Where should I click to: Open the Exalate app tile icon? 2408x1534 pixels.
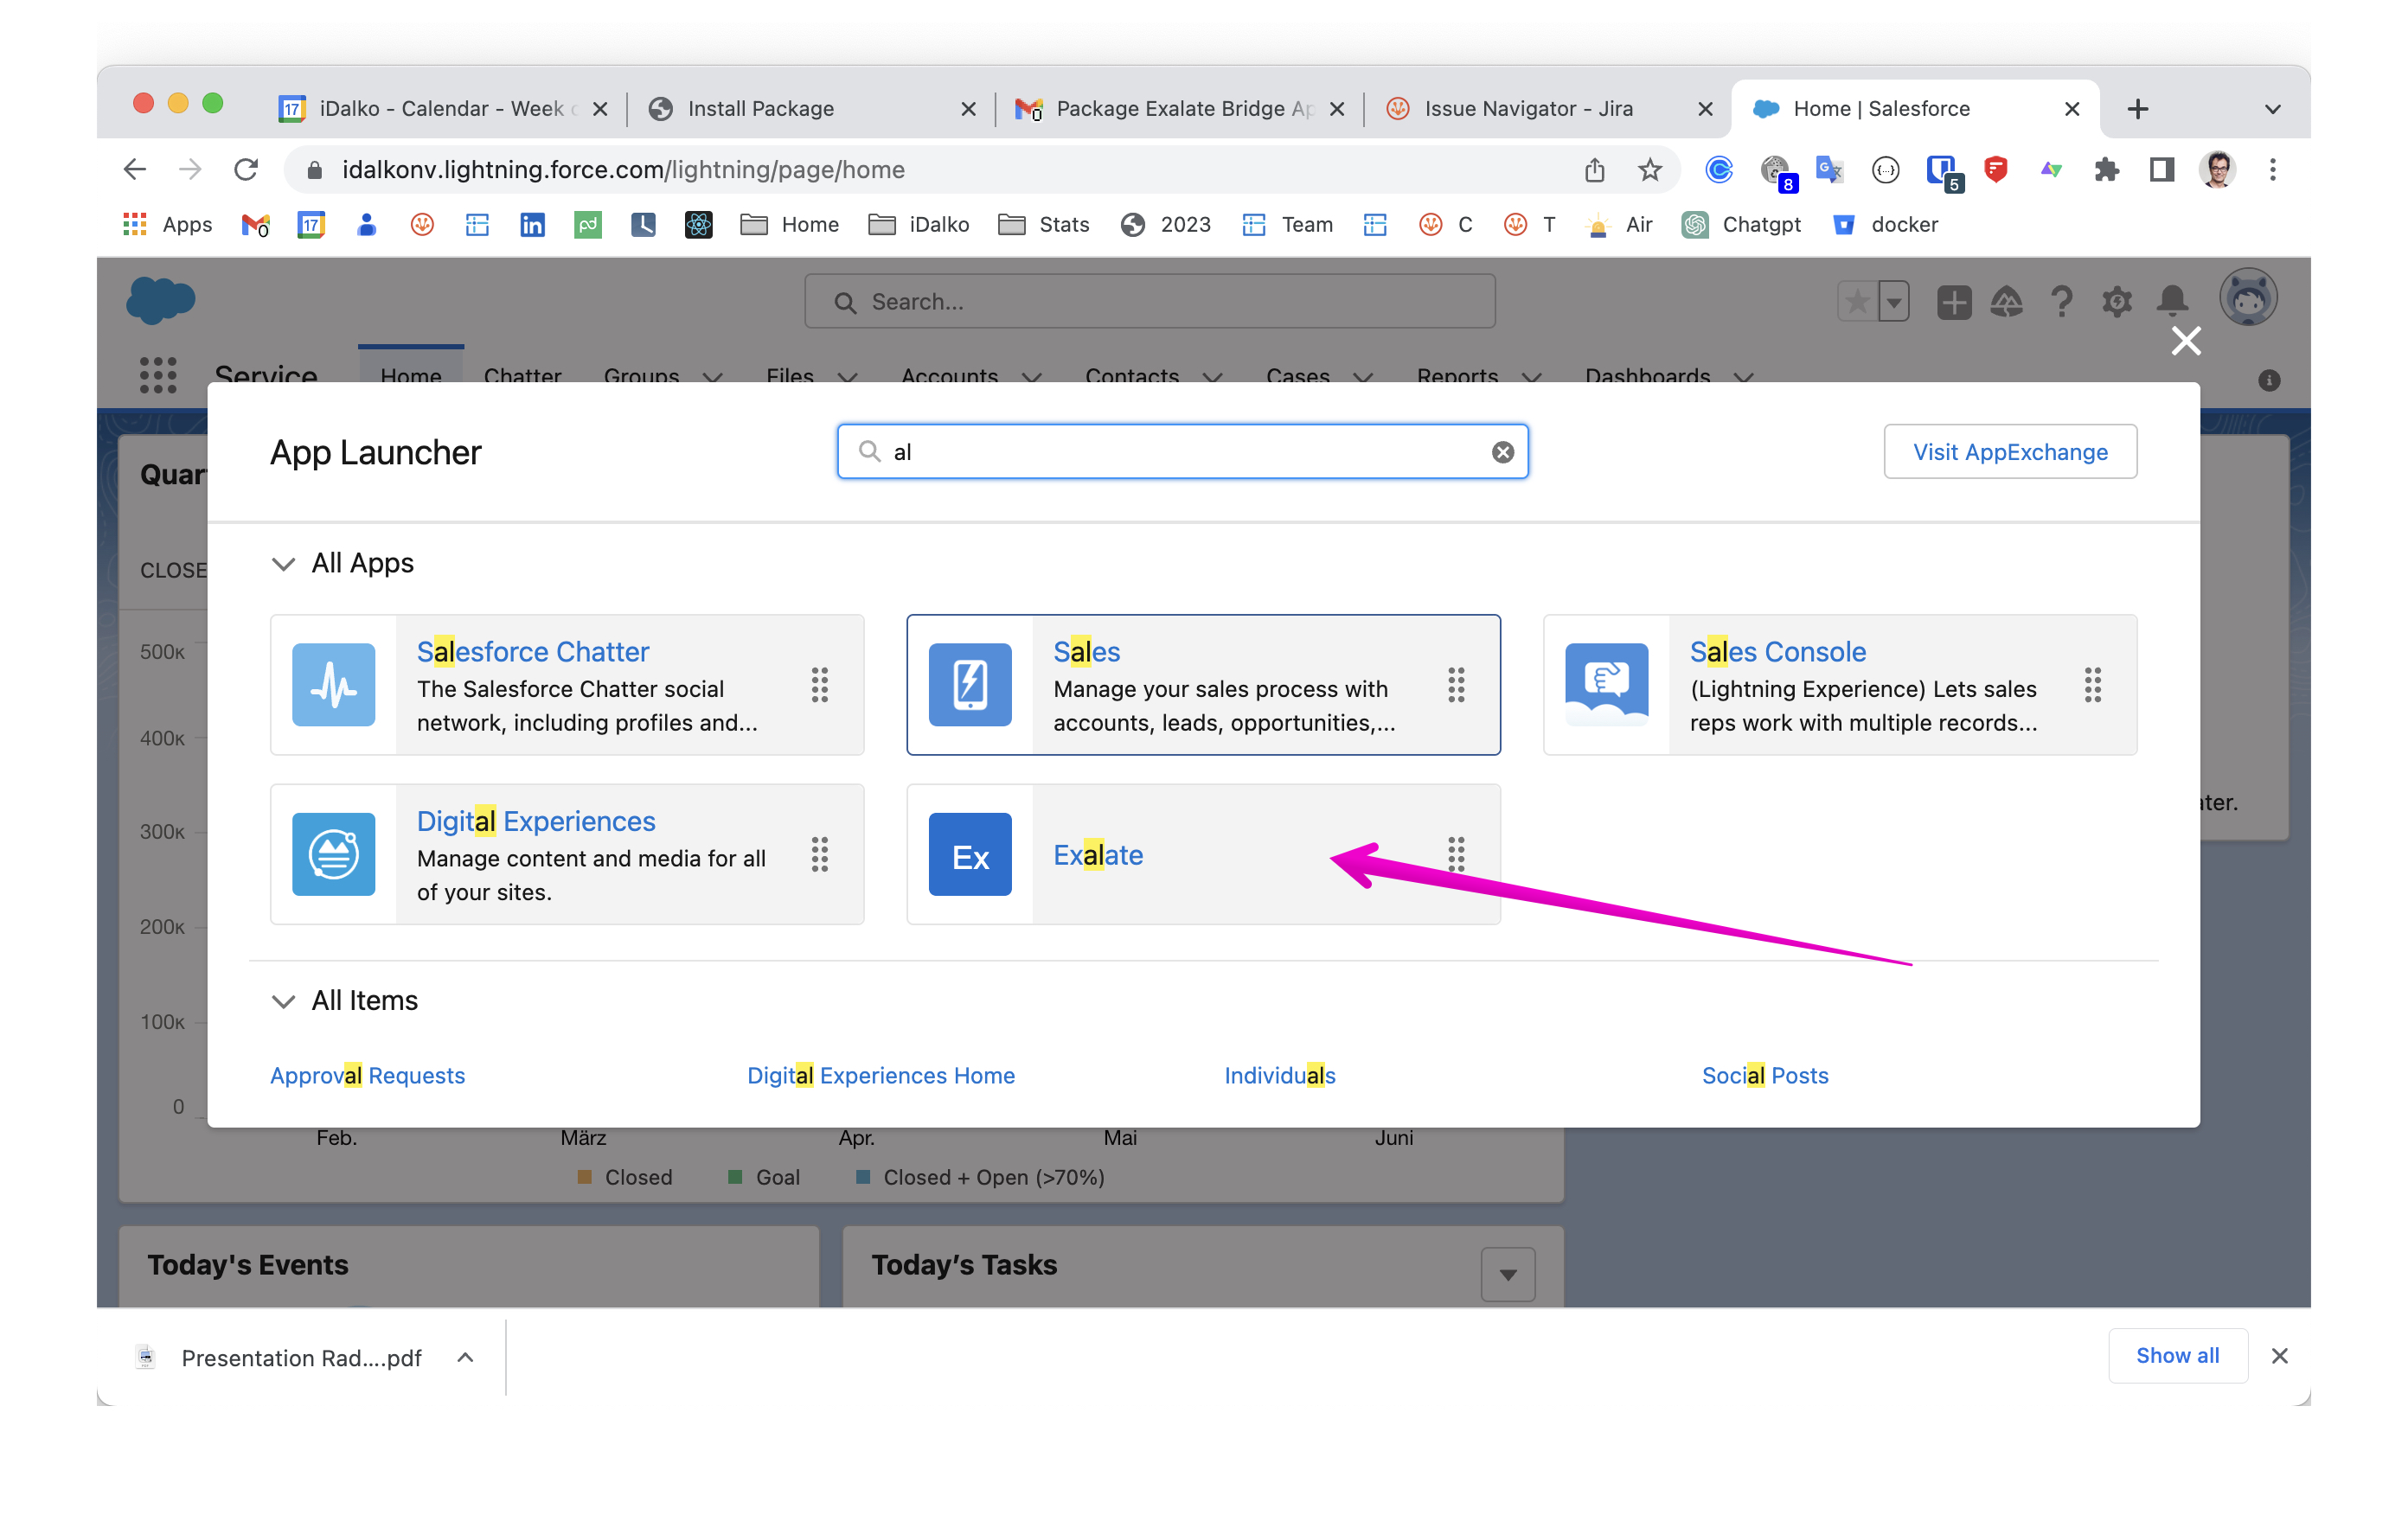pyautogui.click(x=969, y=855)
